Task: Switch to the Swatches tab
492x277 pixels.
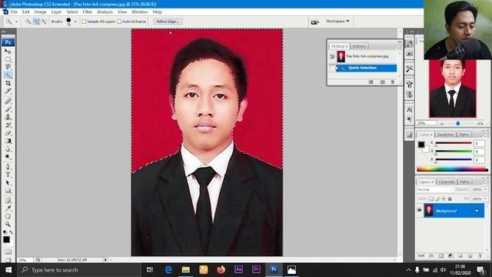Action: coord(445,135)
